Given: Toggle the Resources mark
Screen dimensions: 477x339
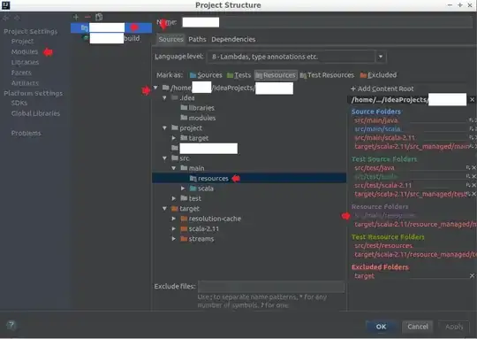Looking at the screenshot, I should 276,75.
